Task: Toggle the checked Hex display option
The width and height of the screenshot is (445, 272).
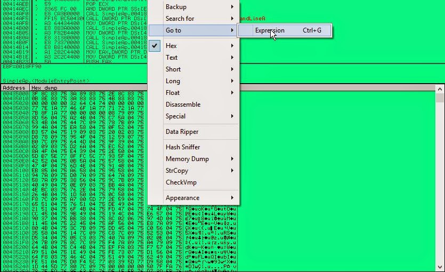Action: (193, 46)
